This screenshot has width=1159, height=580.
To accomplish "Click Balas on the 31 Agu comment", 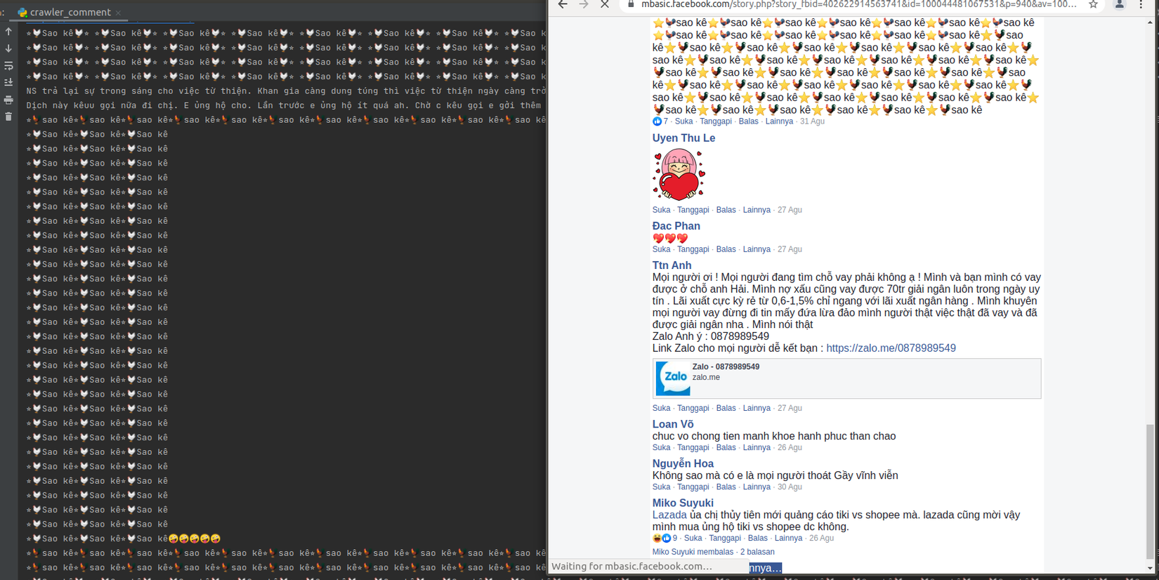I will [748, 121].
